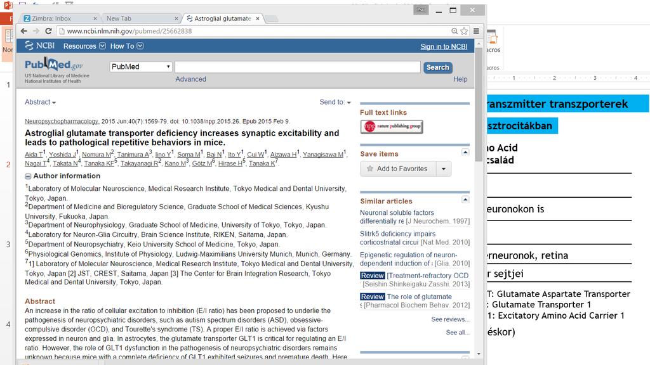Image resolution: width=650 pixels, height=365 pixels.
Task: Click the Search button
Action: coord(438,67)
